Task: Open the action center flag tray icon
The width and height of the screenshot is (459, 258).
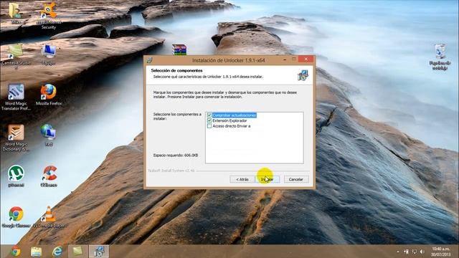Action: click(407, 252)
